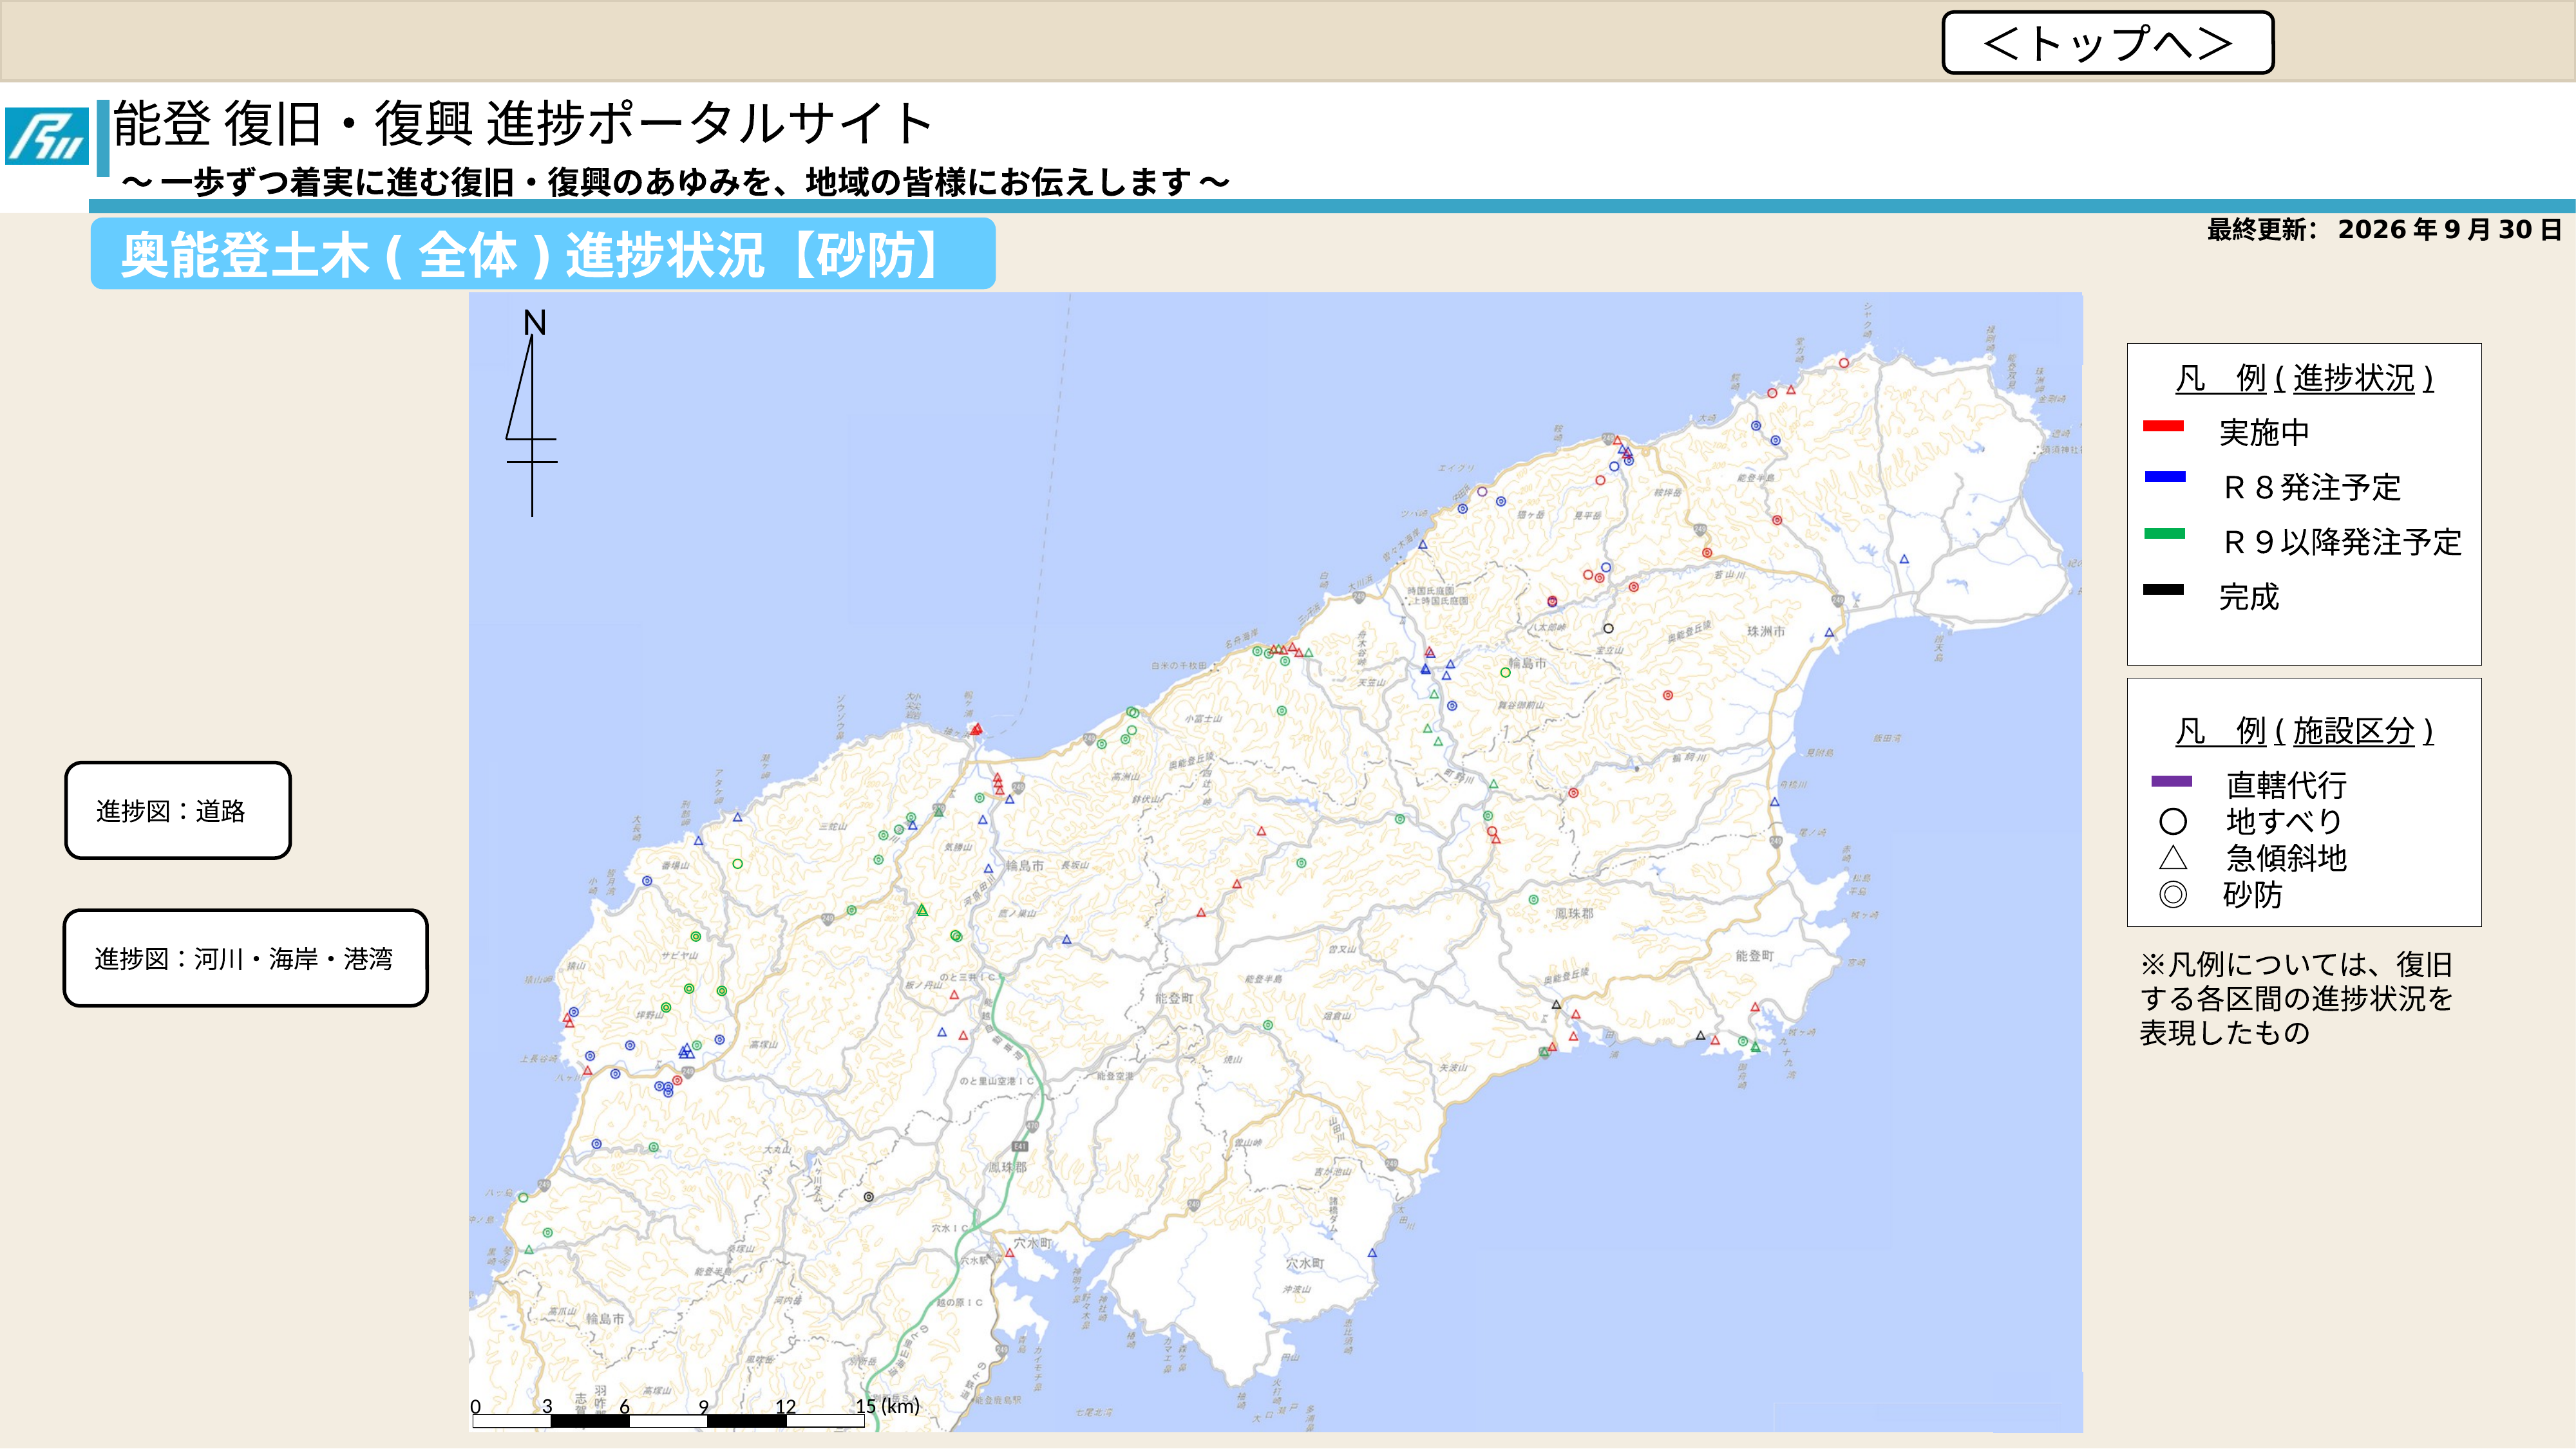
Task: Click the 能登町 label near the east coast
Action: pyautogui.click(x=1755, y=957)
